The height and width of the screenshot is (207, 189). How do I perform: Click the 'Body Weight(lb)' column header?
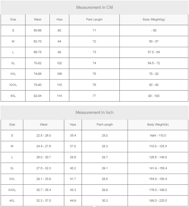tap(158, 125)
